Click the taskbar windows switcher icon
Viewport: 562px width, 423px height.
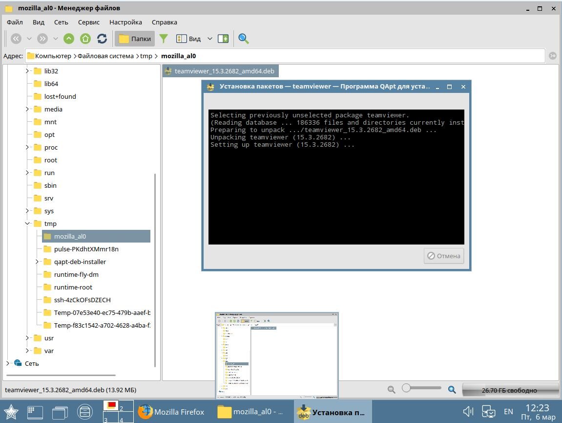60,412
